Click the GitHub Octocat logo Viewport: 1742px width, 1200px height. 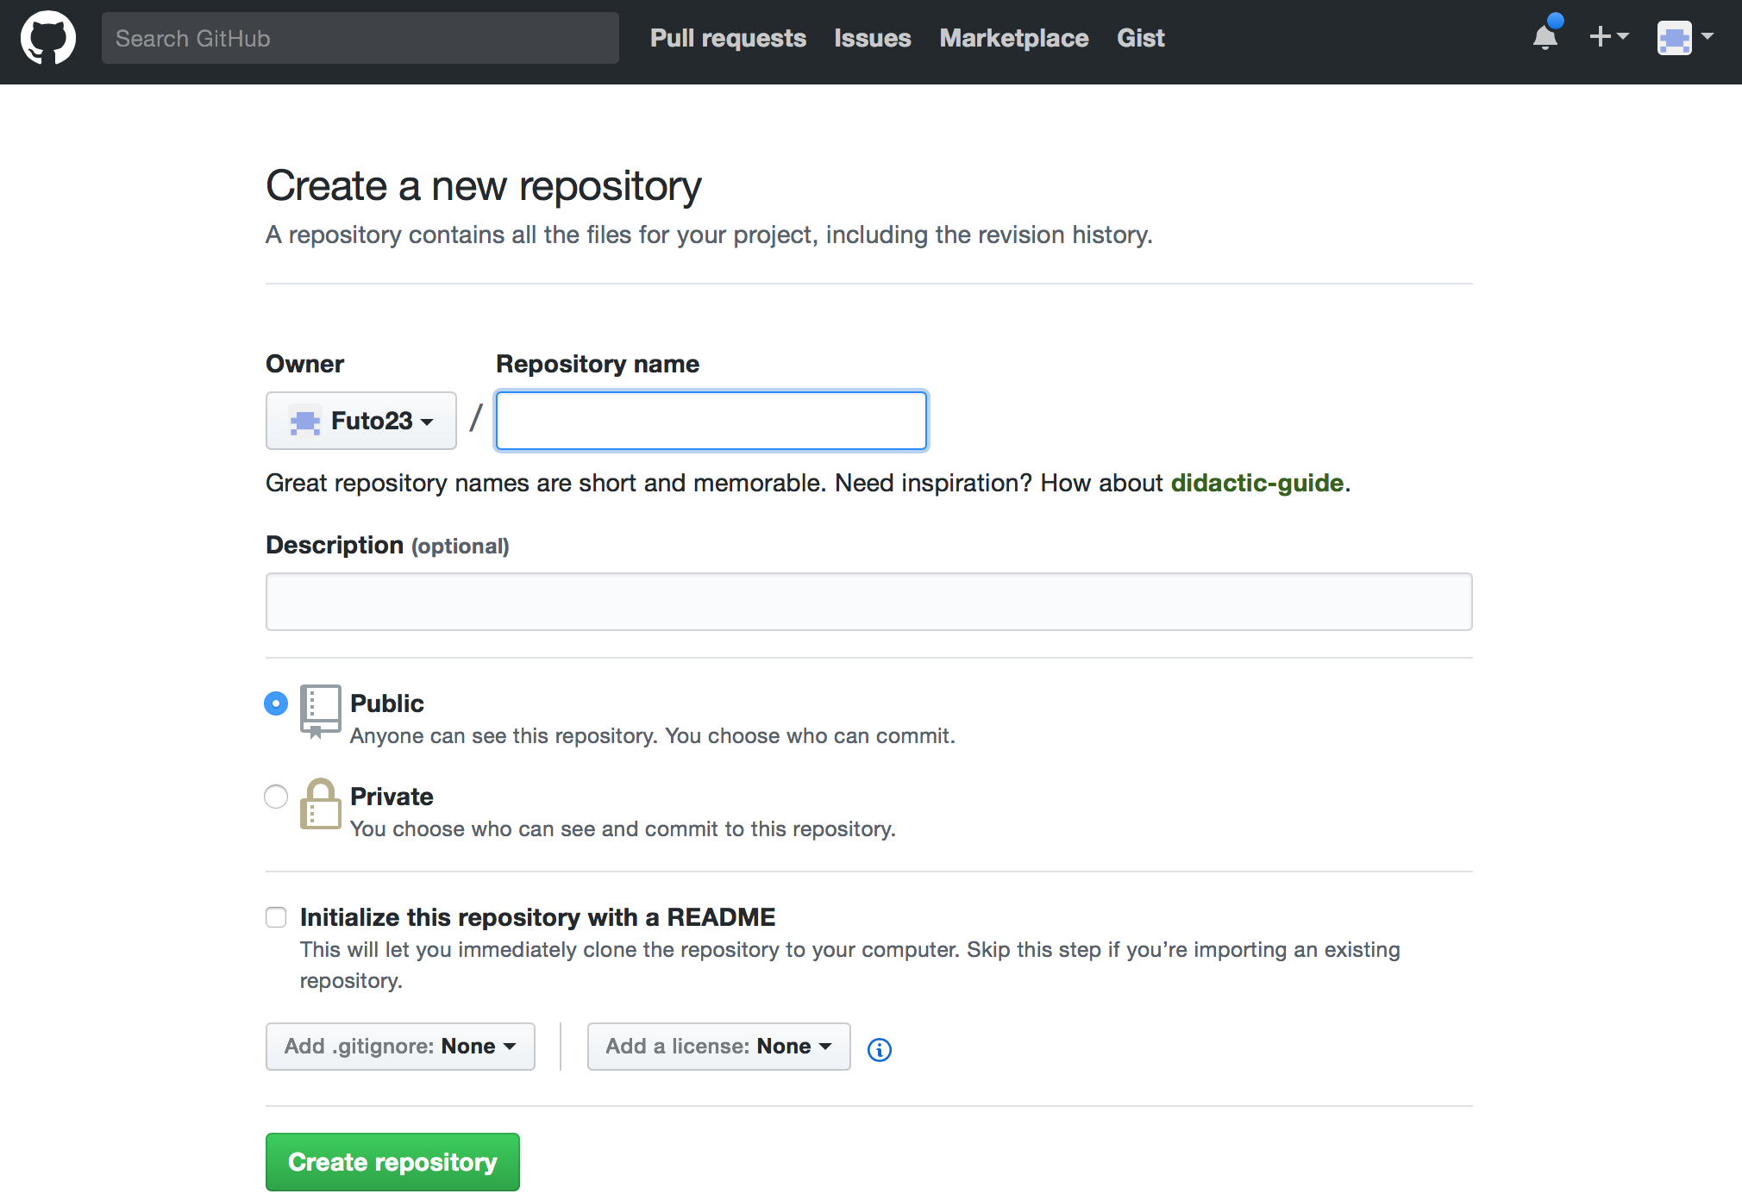[x=48, y=38]
